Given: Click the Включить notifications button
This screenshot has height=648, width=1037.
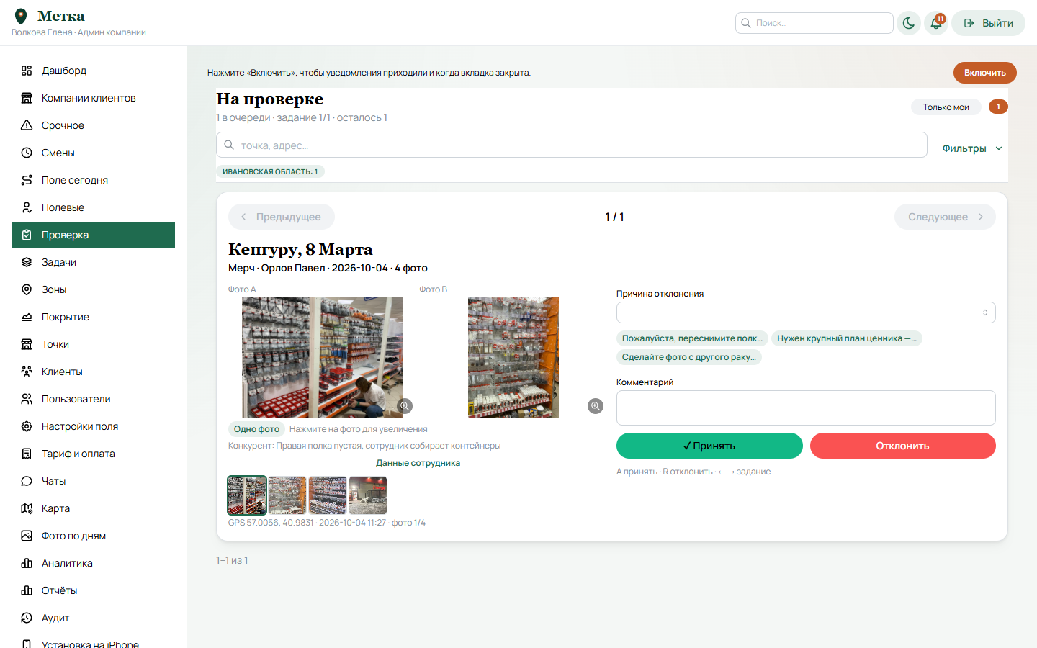Looking at the screenshot, I should 985,73.
